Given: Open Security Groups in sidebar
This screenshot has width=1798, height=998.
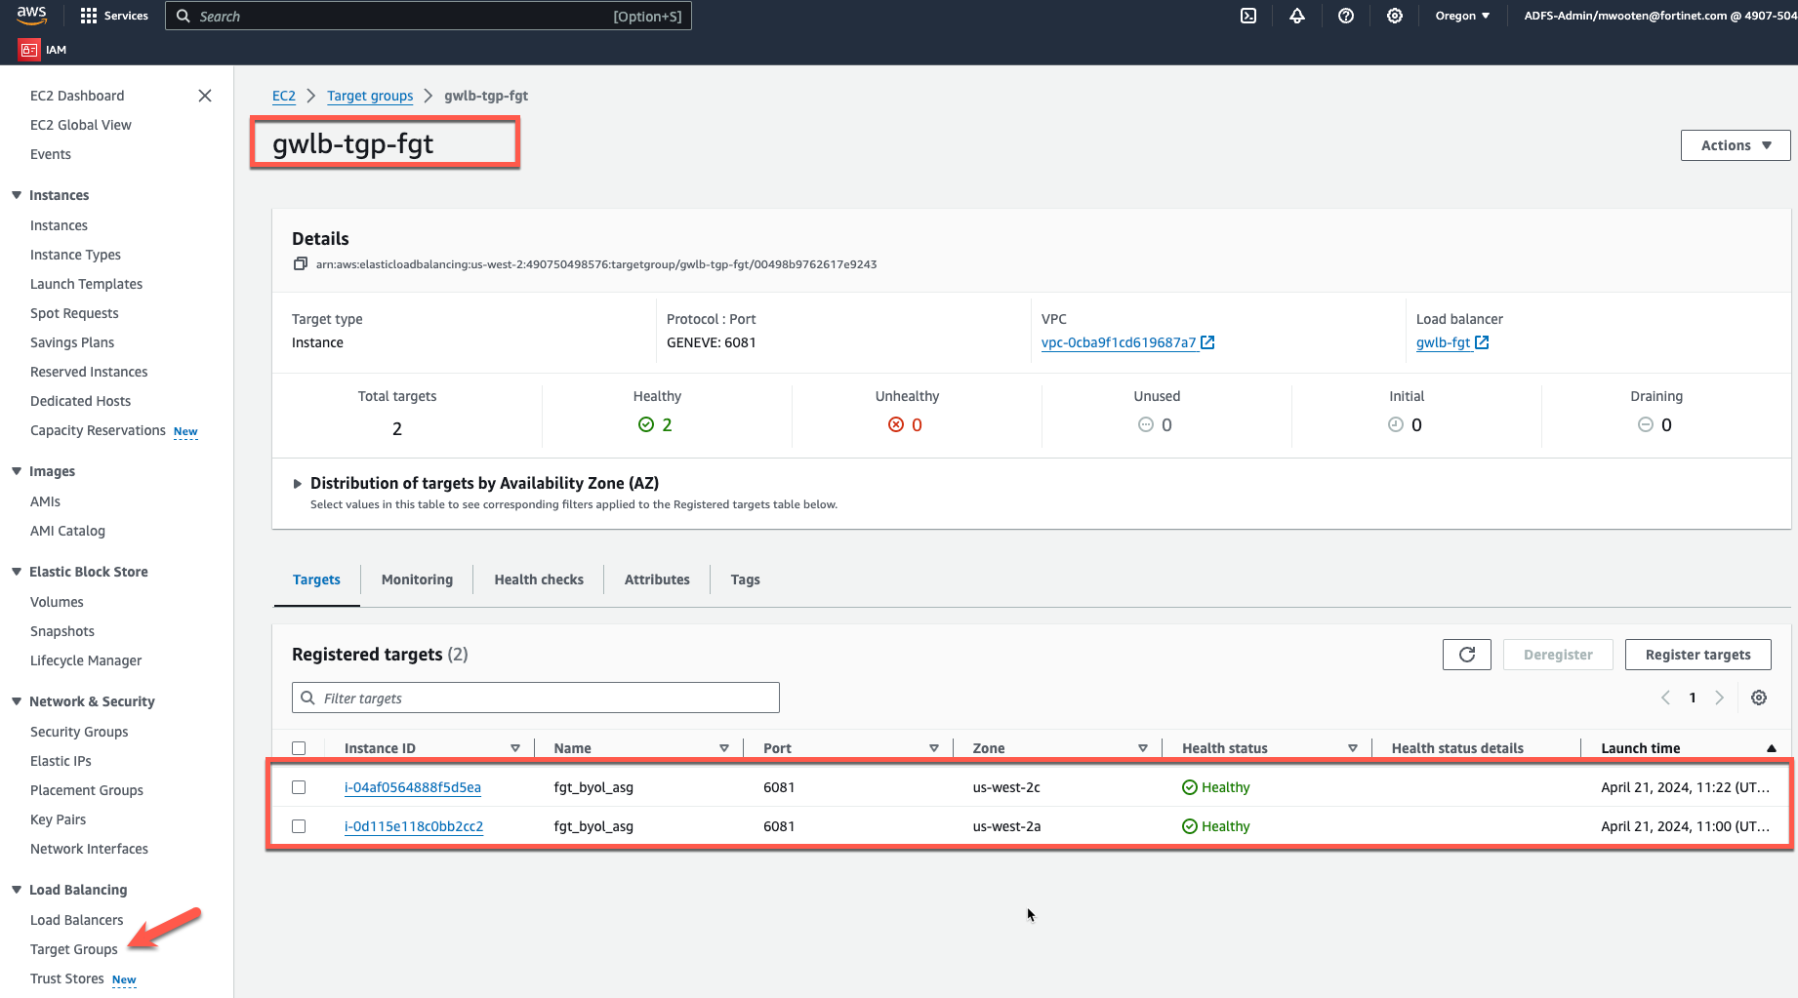Looking at the screenshot, I should [79, 732].
